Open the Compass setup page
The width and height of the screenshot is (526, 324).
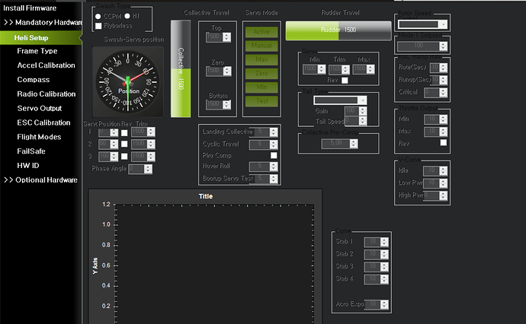[34, 80]
